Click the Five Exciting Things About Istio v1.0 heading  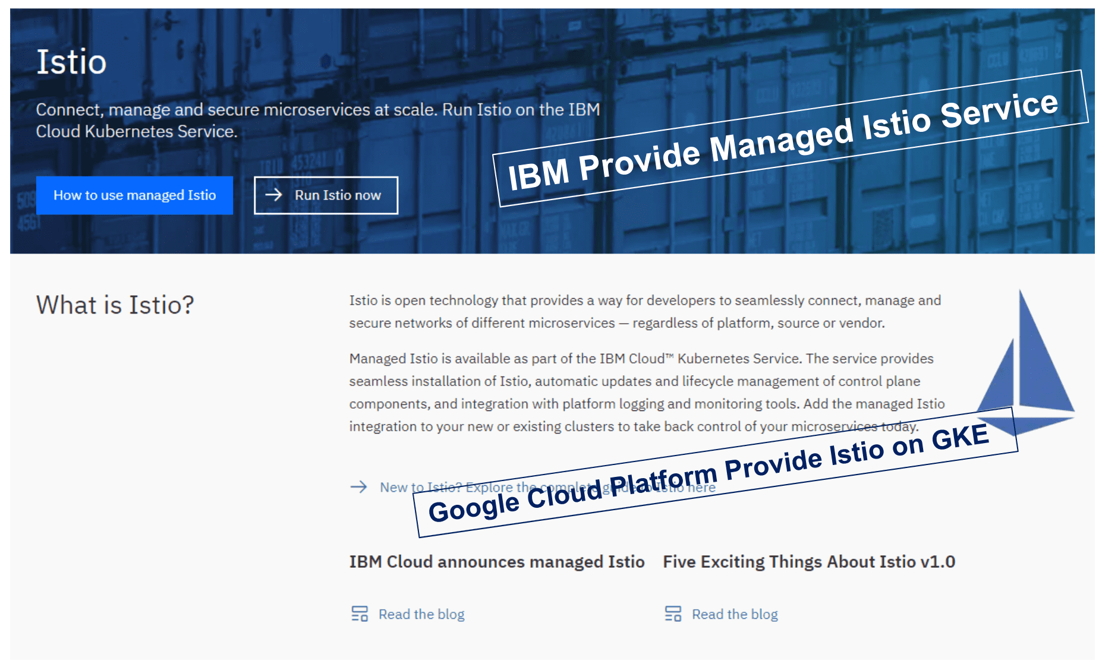[809, 562]
